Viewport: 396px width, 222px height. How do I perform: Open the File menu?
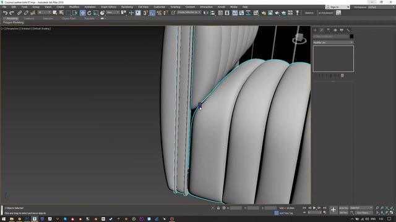[x=4, y=7]
